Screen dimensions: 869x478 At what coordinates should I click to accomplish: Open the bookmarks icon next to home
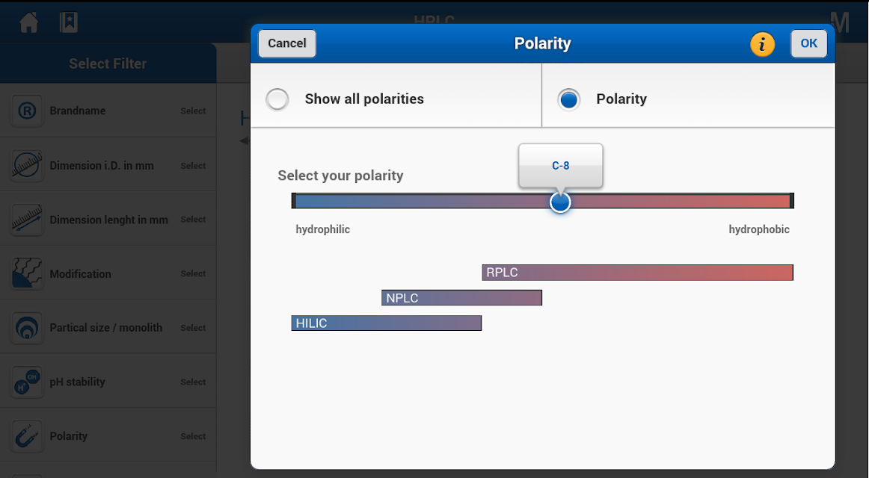(69, 22)
